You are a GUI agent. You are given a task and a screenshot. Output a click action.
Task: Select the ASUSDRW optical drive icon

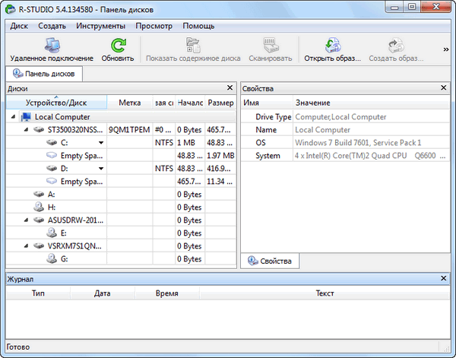[39, 220]
